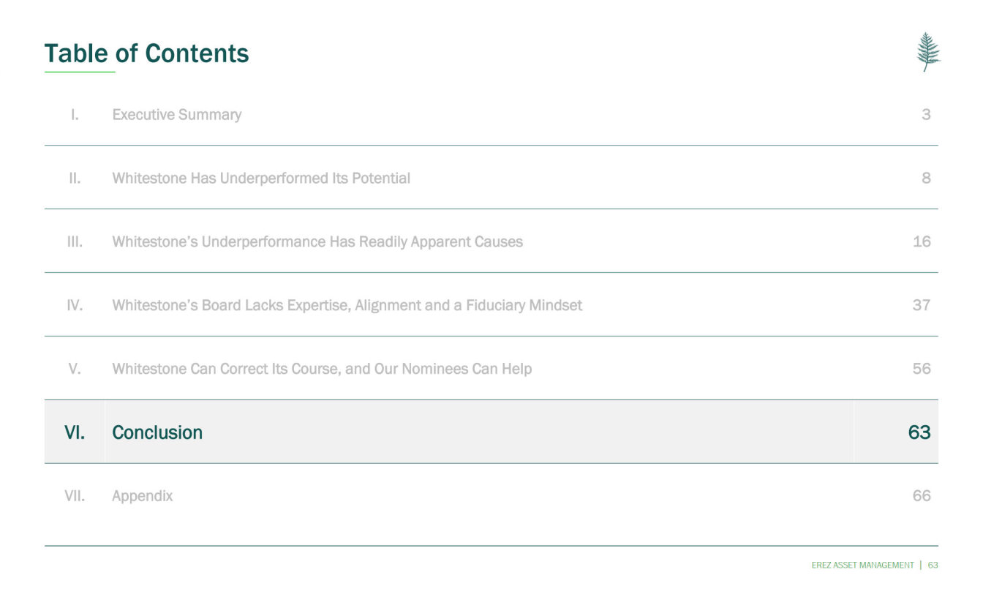The width and height of the screenshot is (983, 597).
Task: Click the Erez Asset Management footer text
Action: coord(862,565)
